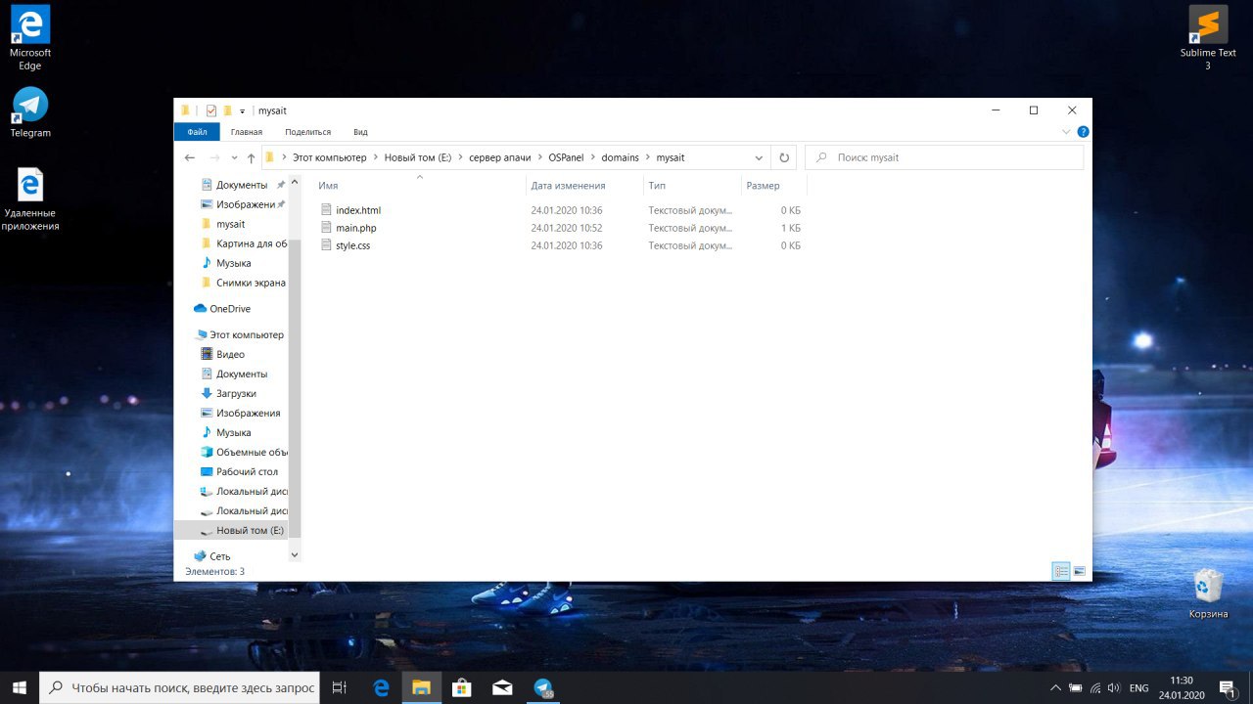Open Рабочий стол in navigation pane
The height and width of the screenshot is (704, 1253).
tap(247, 471)
